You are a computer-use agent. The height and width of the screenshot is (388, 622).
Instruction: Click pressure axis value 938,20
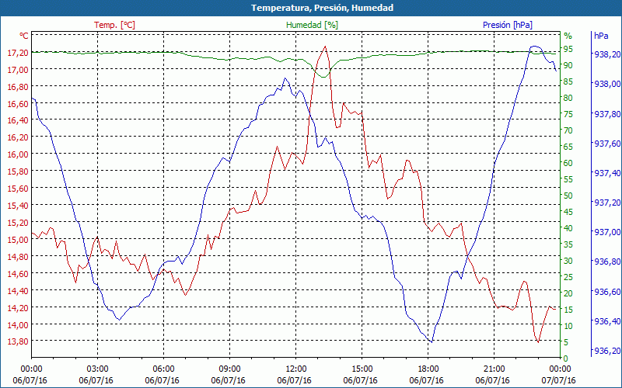pos(607,54)
